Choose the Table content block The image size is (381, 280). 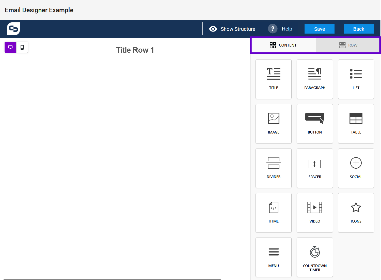point(356,124)
